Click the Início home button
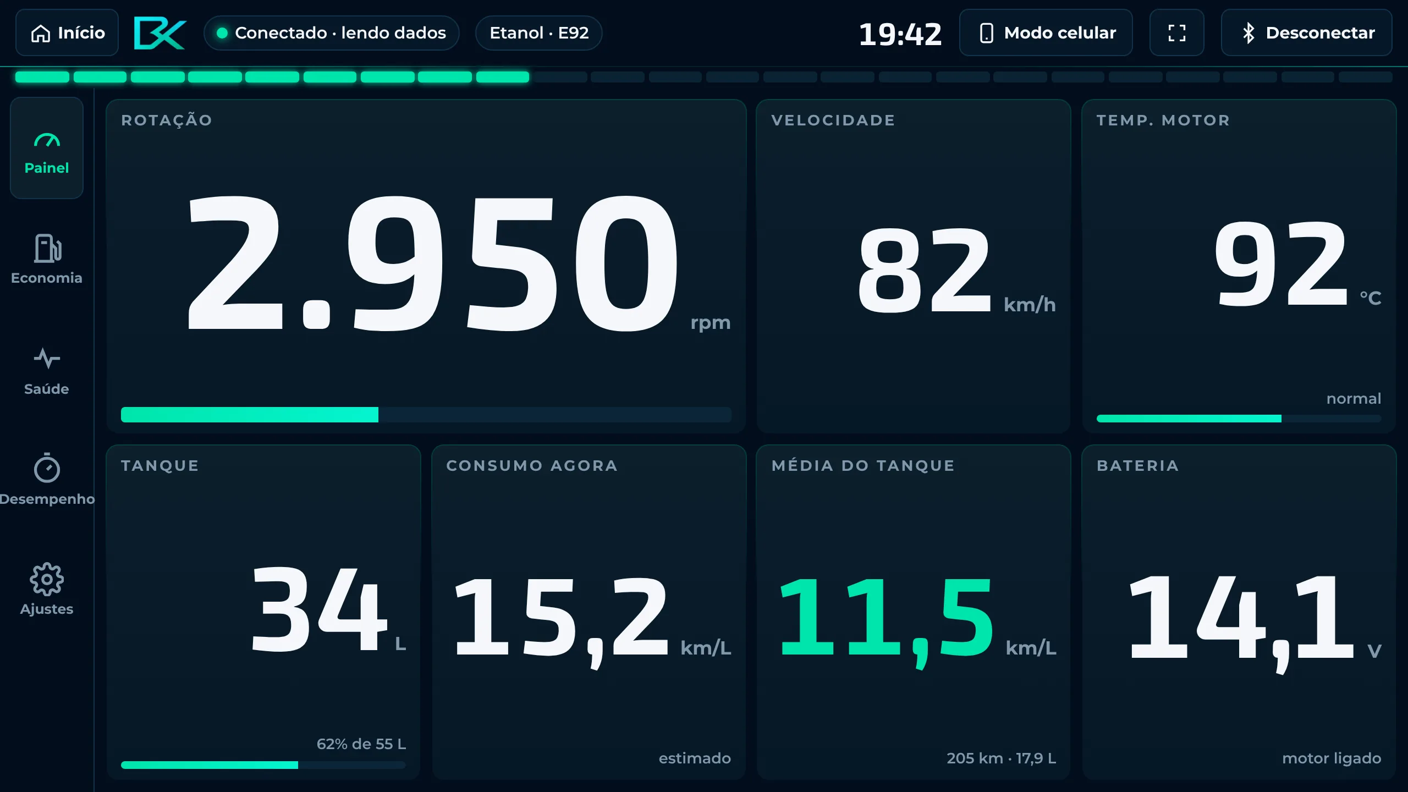 coord(67,32)
